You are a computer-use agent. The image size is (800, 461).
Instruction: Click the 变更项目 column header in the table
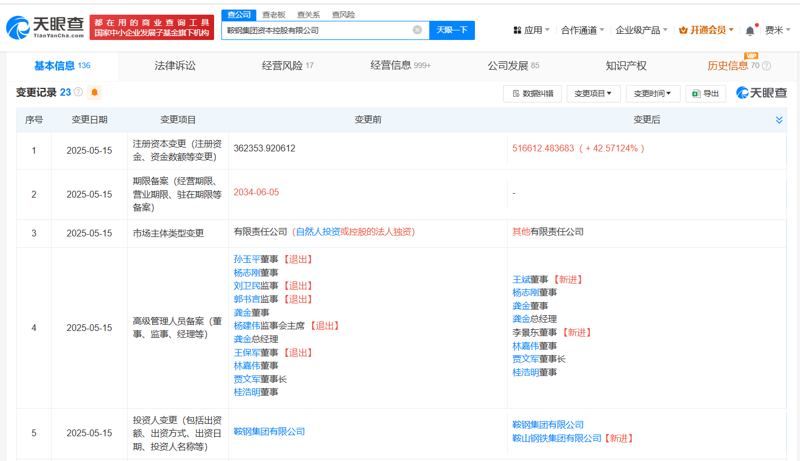pos(178,120)
